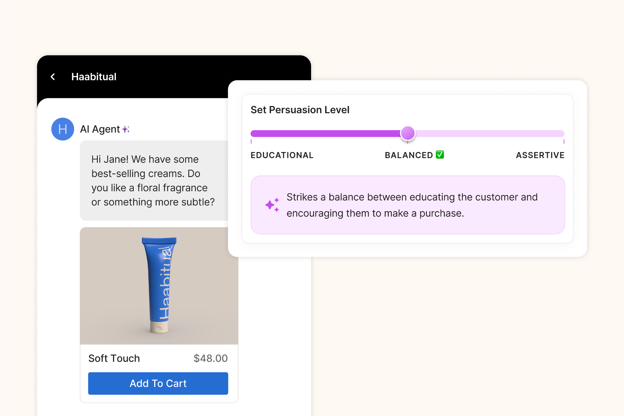Click the AI Agent name label
The width and height of the screenshot is (624, 416).
[100, 129]
